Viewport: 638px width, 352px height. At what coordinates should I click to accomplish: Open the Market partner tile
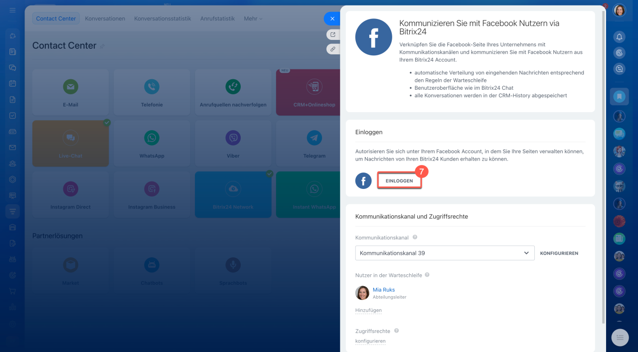pyautogui.click(x=70, y=270)
